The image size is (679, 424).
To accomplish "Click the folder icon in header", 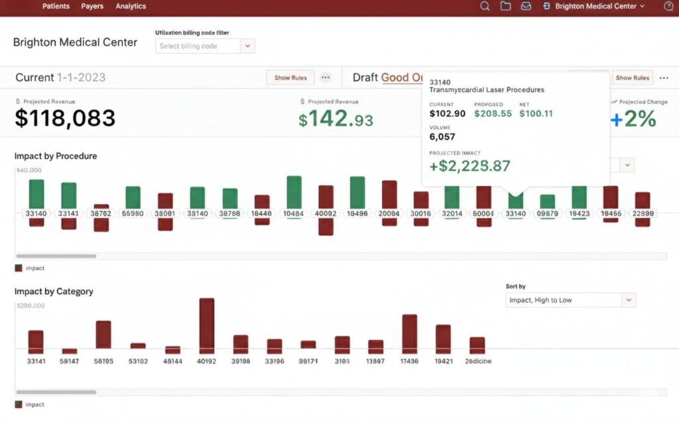I will tap(505, 6).
